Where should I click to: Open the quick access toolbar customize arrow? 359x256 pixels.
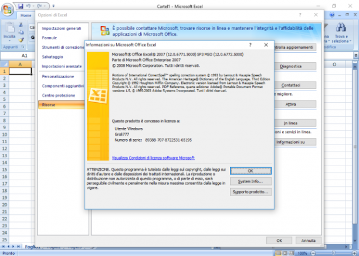pyautogui.click(x=53, y=6)
